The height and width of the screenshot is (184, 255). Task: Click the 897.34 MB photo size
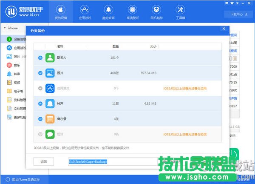click(148, 73)
